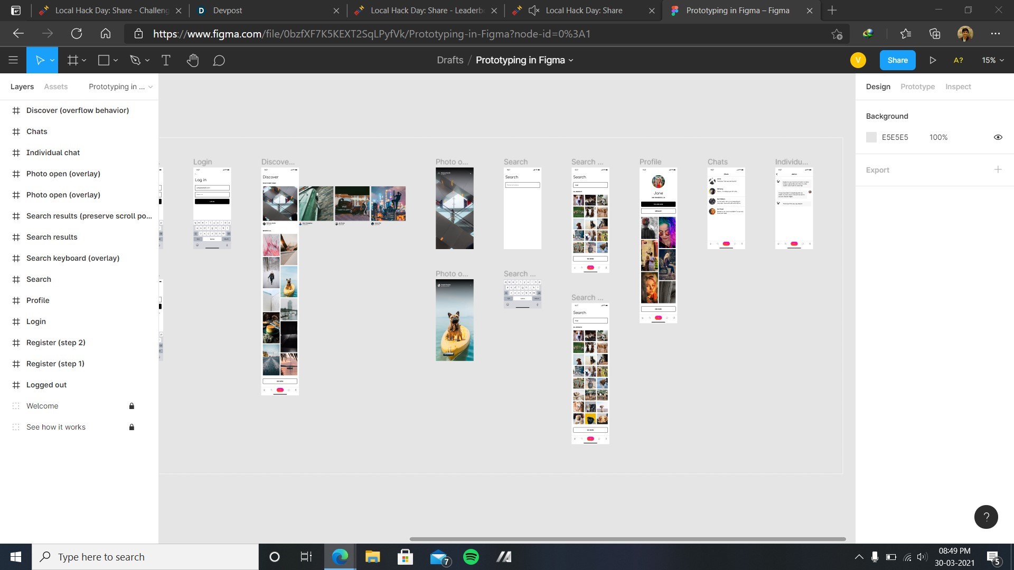Image resolution: width=1014 pixels, height=570 pixels.
Task: Select the Text tool
Action: click(x=165, y=60)
